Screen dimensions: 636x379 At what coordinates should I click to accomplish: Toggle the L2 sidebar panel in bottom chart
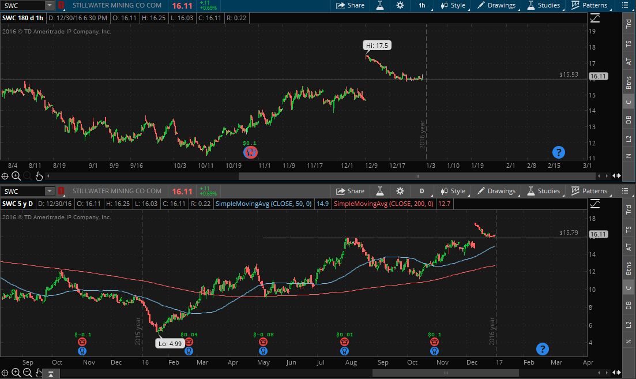pos(628,325)
